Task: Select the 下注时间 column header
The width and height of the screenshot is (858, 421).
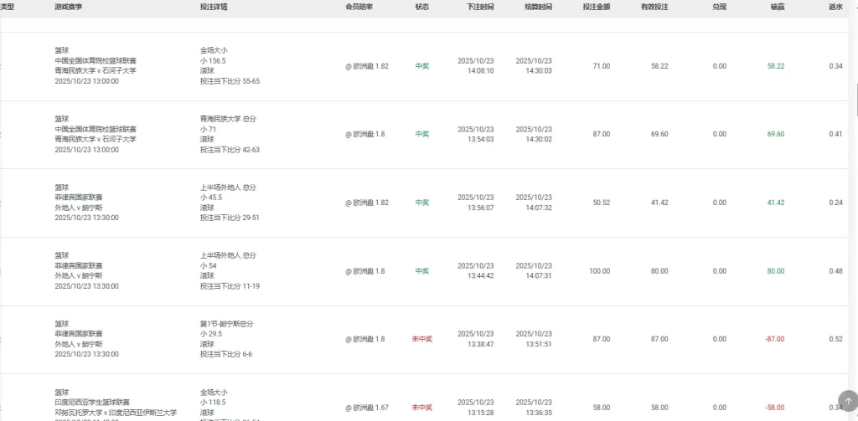Action: [x=480, y=7]
